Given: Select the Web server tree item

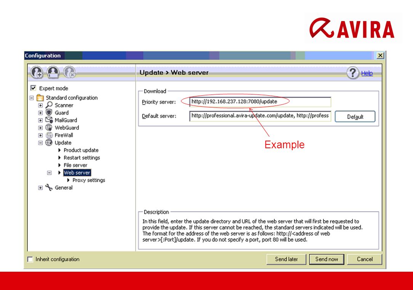Looking at the screenshot, I should (x=77, y=173).
